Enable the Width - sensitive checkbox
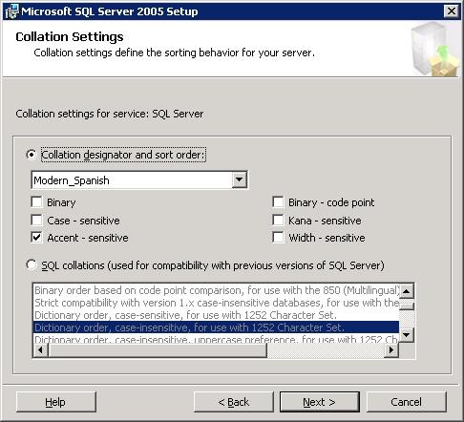 point(278,238)
